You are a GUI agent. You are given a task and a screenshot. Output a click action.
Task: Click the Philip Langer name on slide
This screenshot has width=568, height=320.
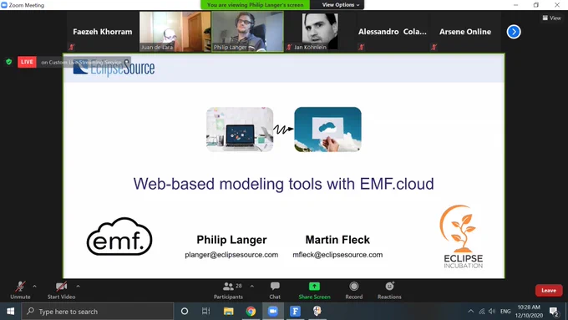pyautogui.click(x=231, y=240)
